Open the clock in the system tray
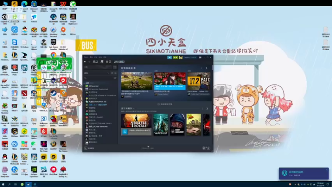 (x=320, y=185)
